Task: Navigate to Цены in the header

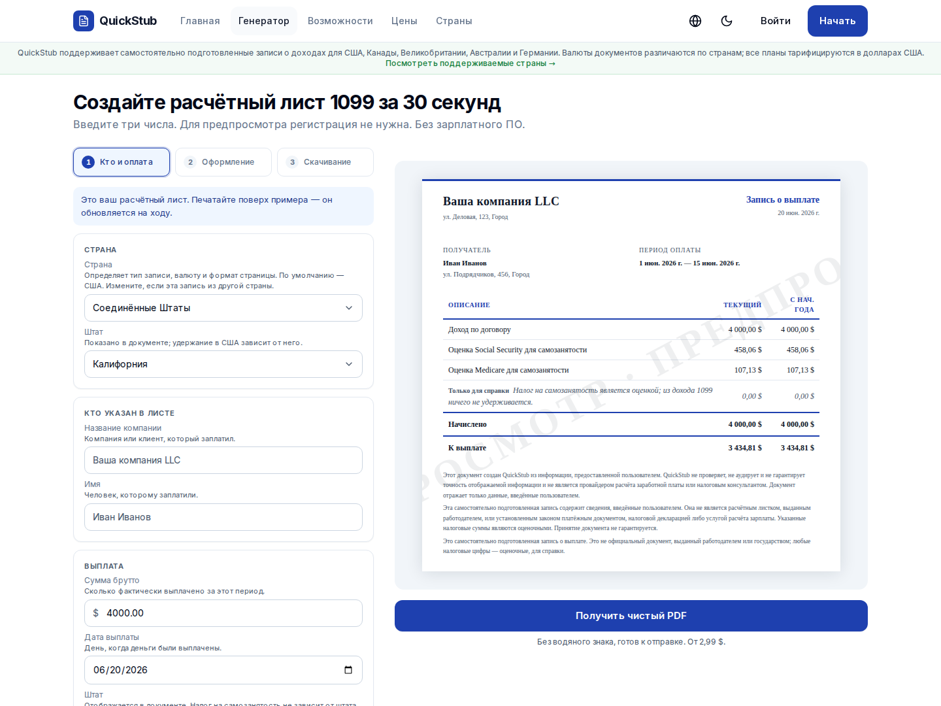Action: 404,21
